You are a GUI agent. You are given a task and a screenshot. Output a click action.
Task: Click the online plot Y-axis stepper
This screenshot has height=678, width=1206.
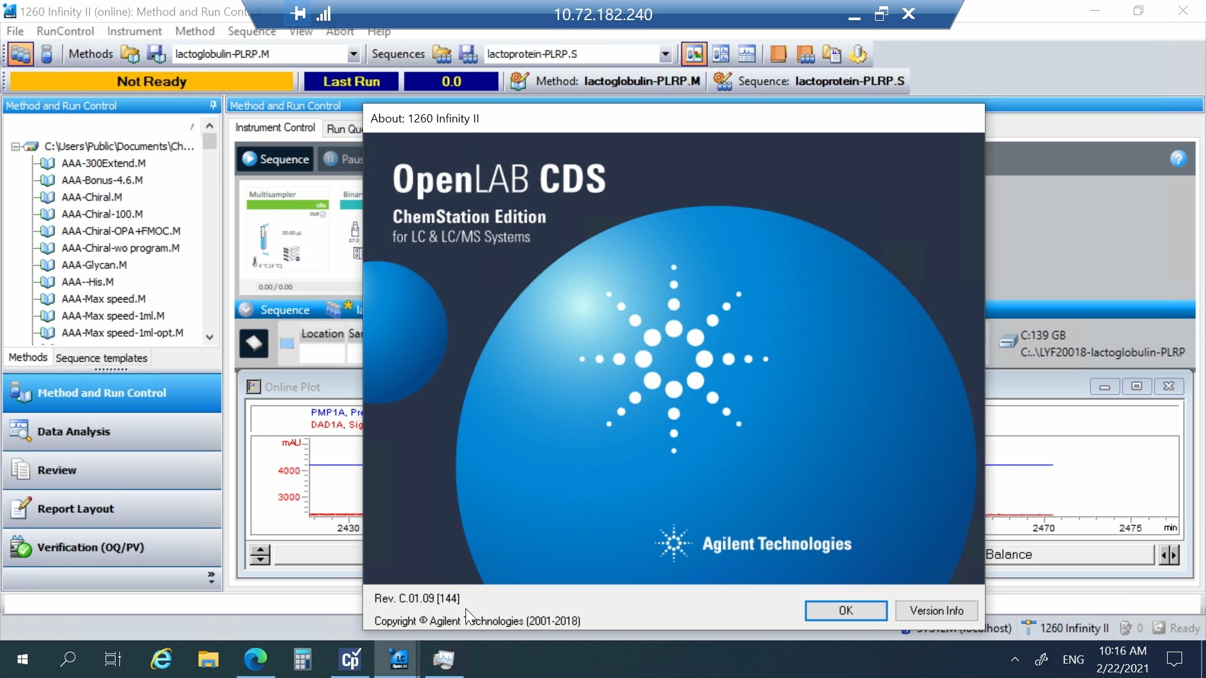click(x=260, y=554)
